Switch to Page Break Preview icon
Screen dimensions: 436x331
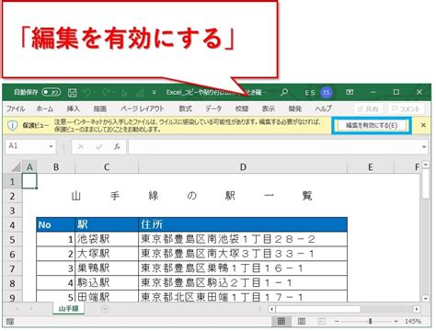322,321
